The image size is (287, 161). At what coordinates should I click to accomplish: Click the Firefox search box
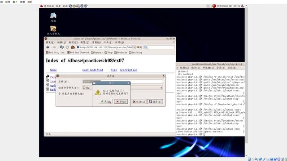click(x=159, y=47)
